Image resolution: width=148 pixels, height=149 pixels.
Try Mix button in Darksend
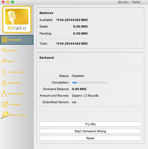(x=90, y=124)
